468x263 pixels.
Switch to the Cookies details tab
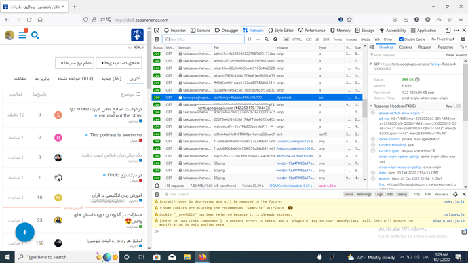(x=406, y=47)
